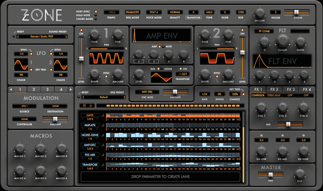The image size is (323, 191).
Task: Select modulation slot 2 tab
Action: (x=34, y=89)
